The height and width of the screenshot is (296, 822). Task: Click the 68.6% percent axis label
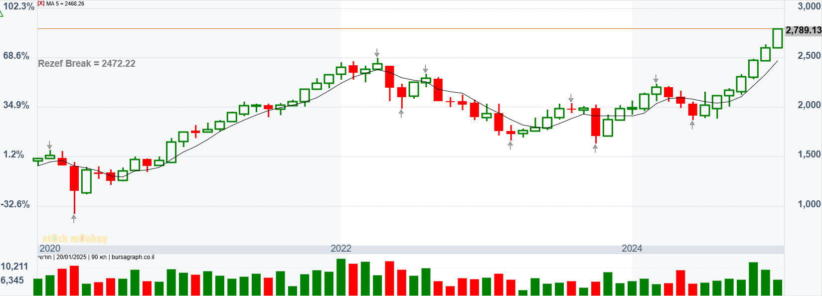click(x=16, y=56)
